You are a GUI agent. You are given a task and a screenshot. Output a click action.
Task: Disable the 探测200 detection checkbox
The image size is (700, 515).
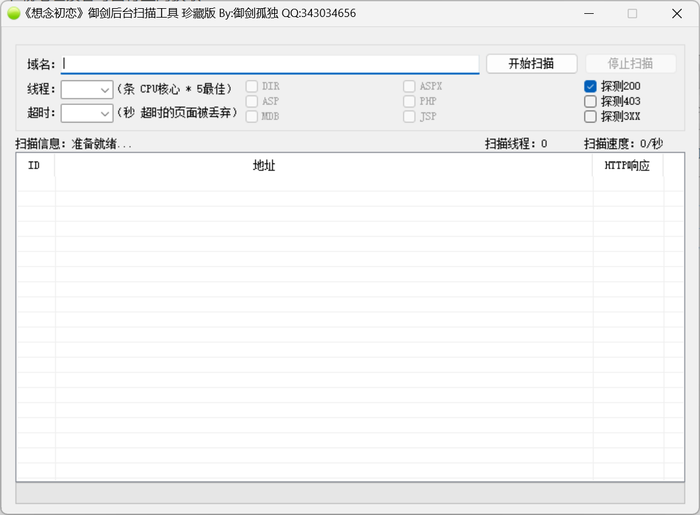tap(590, 86)
